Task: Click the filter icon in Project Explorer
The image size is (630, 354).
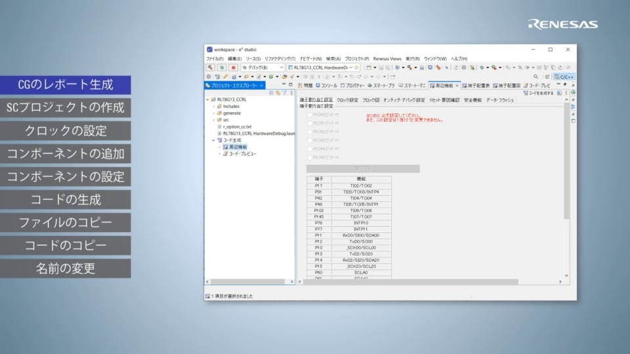Action: (x=284, y=92)
